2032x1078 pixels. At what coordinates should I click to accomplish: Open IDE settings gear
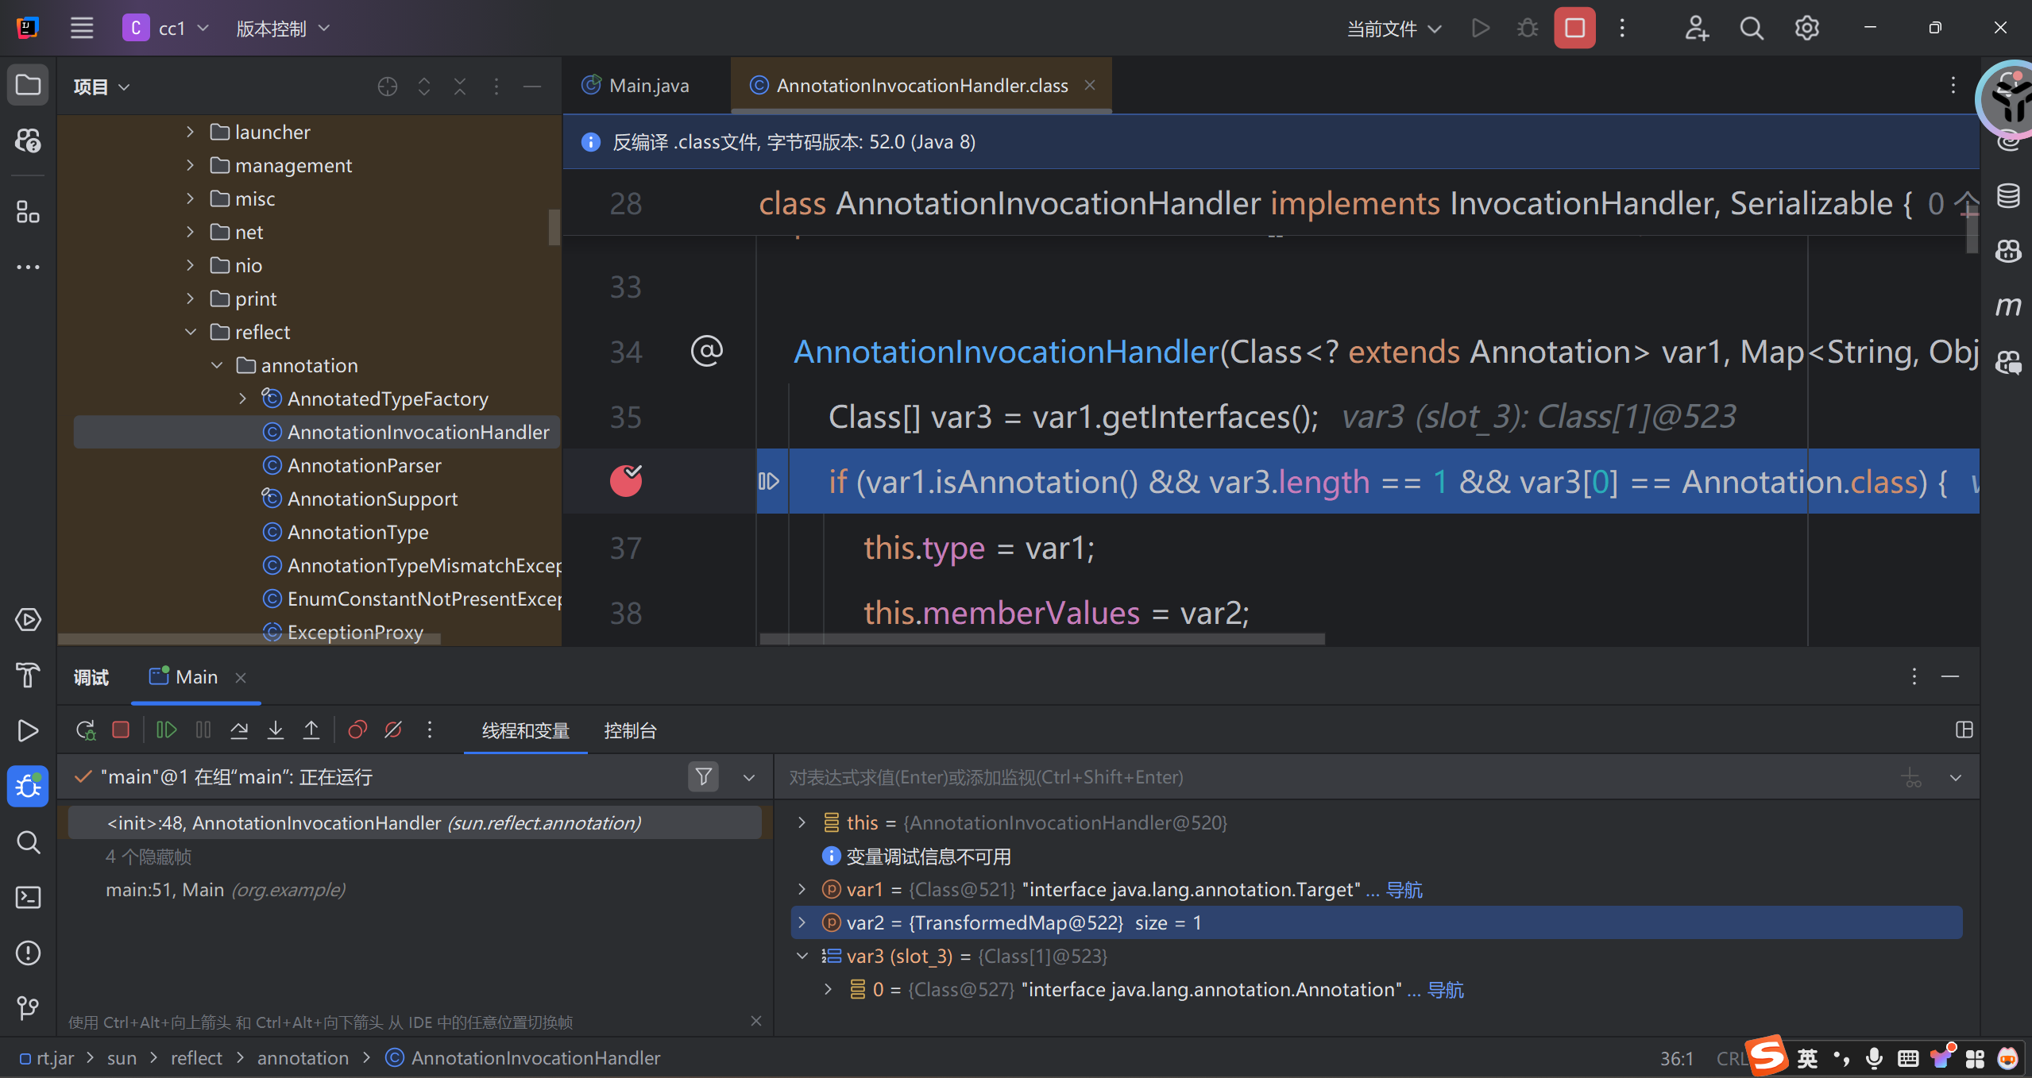pyautogui.click(x=1807, y=29)
